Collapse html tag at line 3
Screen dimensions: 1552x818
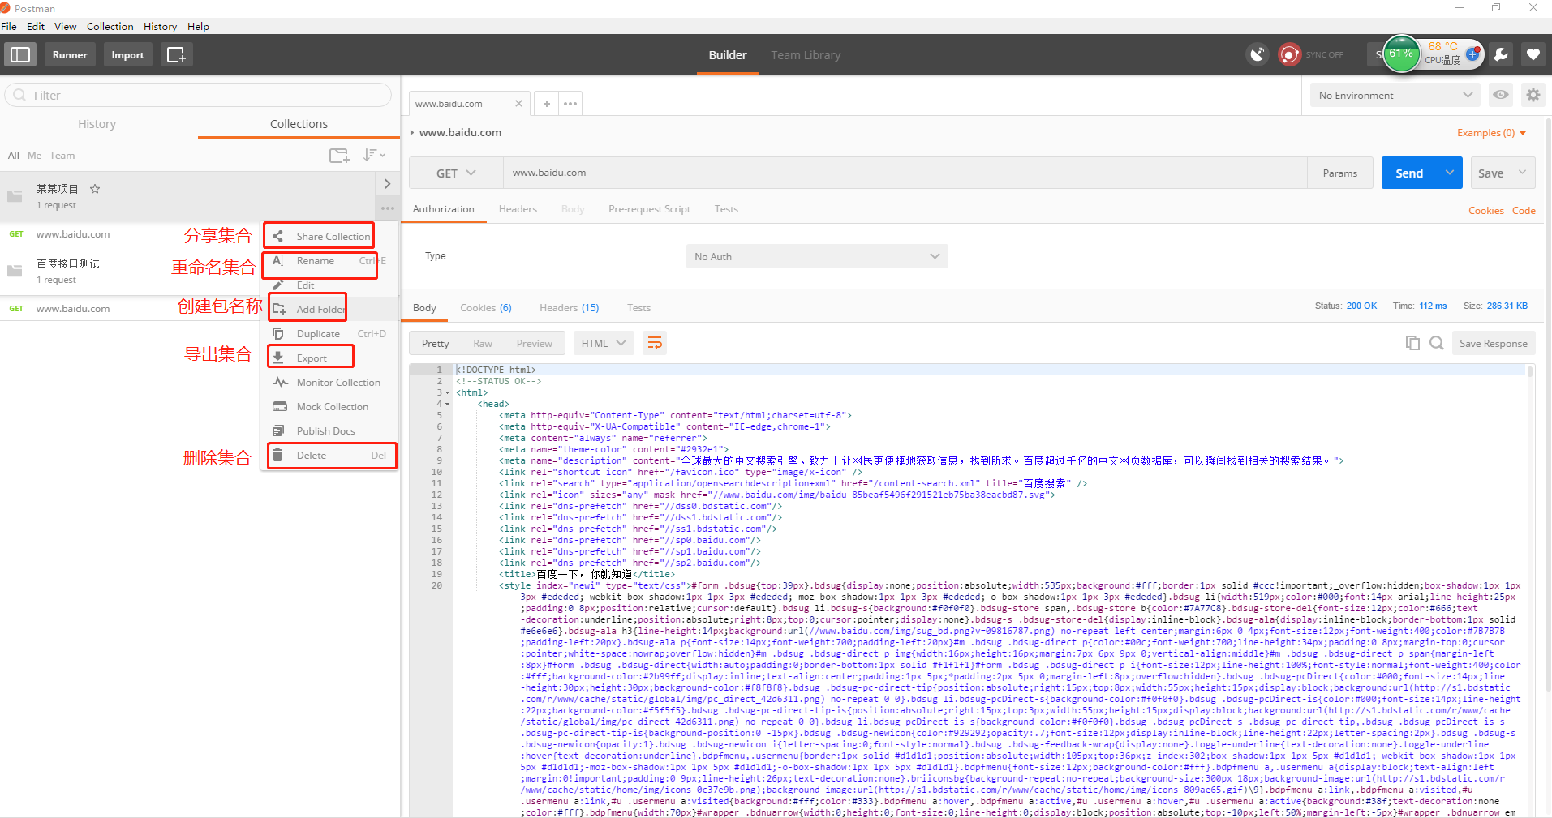(x=447, y=392)
